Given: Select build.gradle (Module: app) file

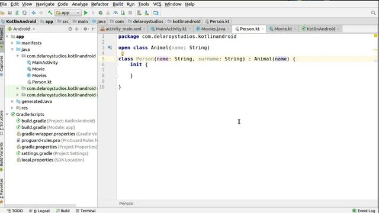Looking at the screenshot, I should (46, 128).
